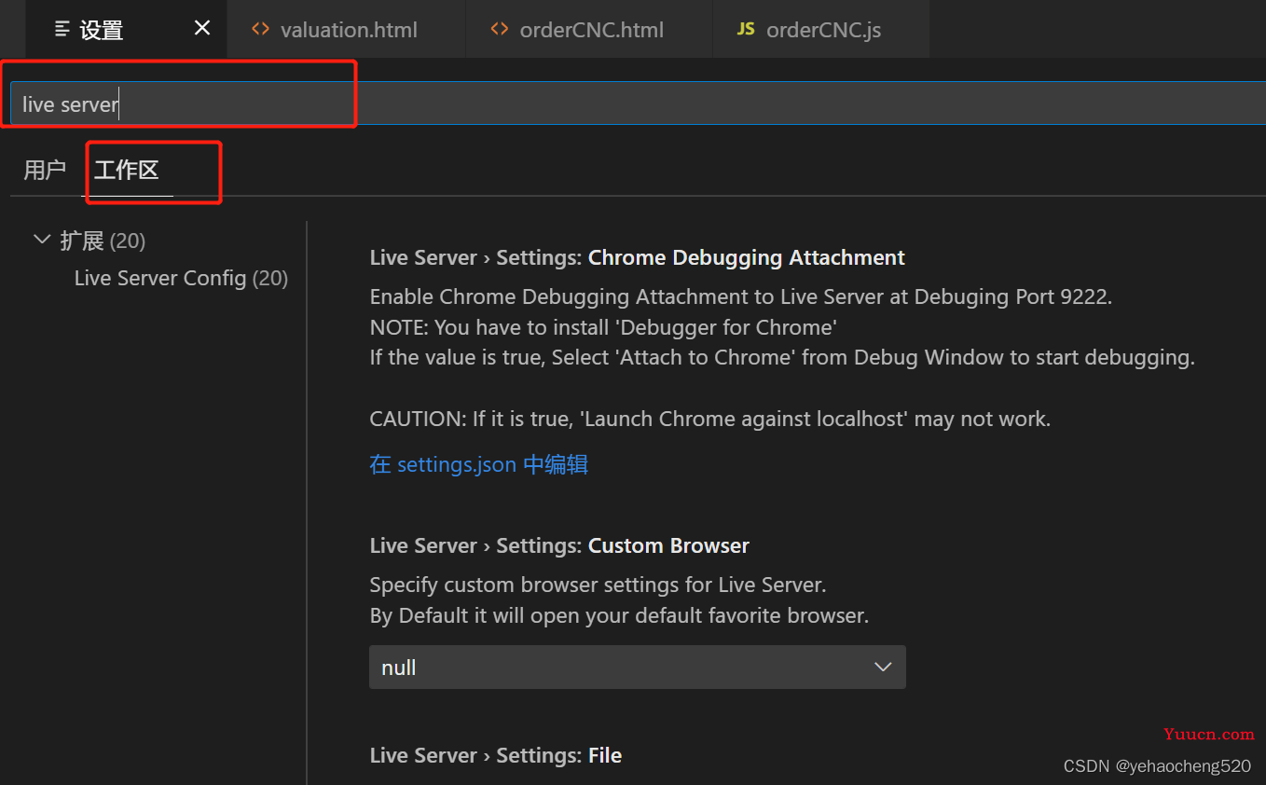
Task: Close the 设置 settings tab
Action: (x=202, y=29)
